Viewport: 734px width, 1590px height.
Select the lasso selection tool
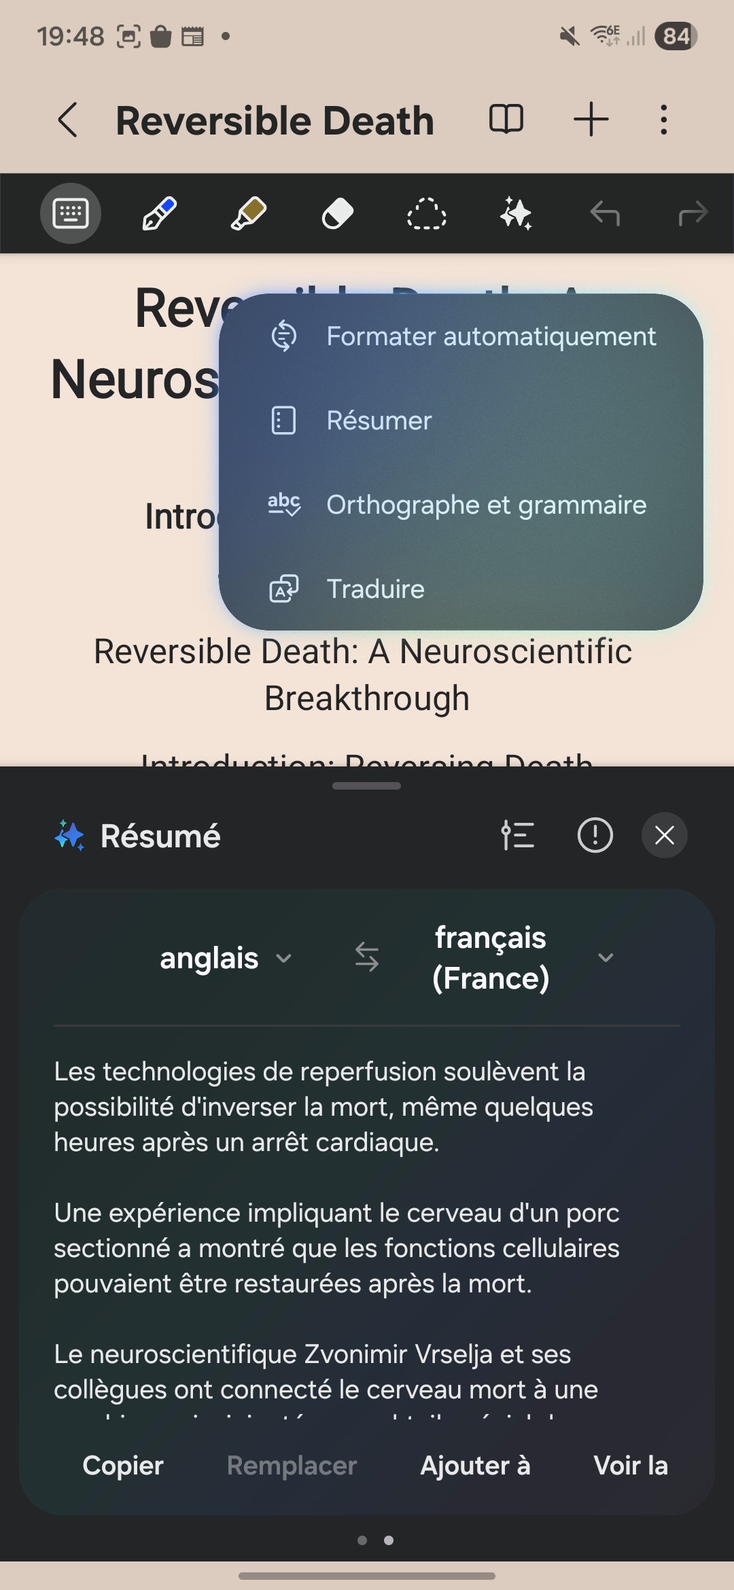[x=426, y=214]
